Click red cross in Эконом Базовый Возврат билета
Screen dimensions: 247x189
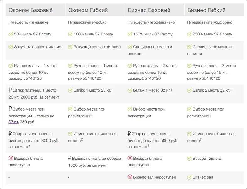click(11, 158)
